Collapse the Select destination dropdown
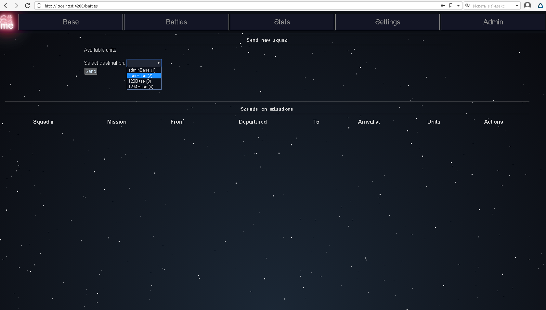The width and height of the screenshot is (546, 310). click(144, 63)
